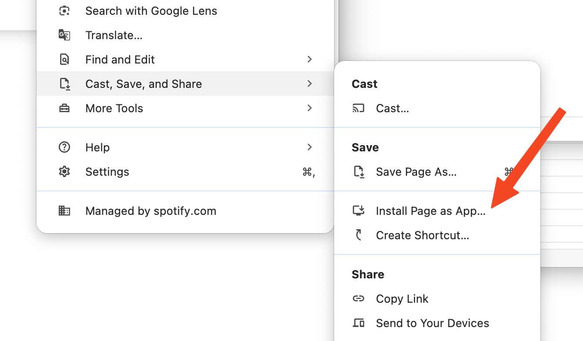The height and width of the screenshot is (341, 583).
Task: Click the Managed by organization building icon
Action: point(64,211)
